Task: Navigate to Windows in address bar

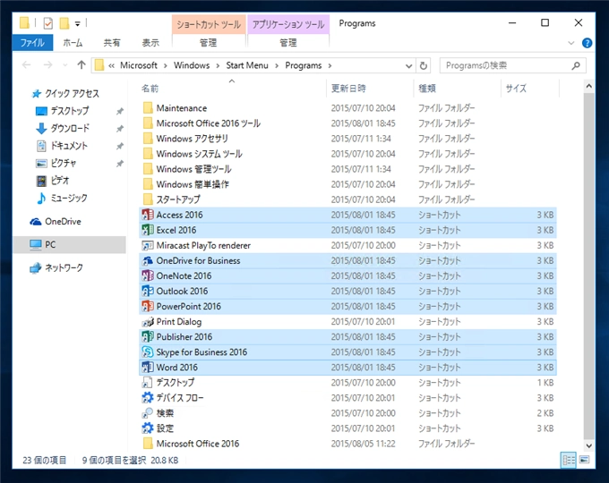Action: click(192, 65)
